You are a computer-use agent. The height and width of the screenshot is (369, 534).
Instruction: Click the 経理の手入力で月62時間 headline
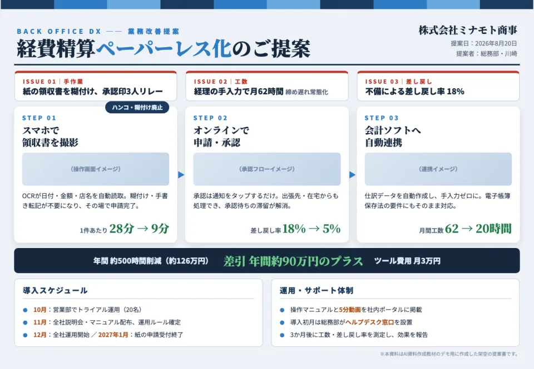coord(239,91)
